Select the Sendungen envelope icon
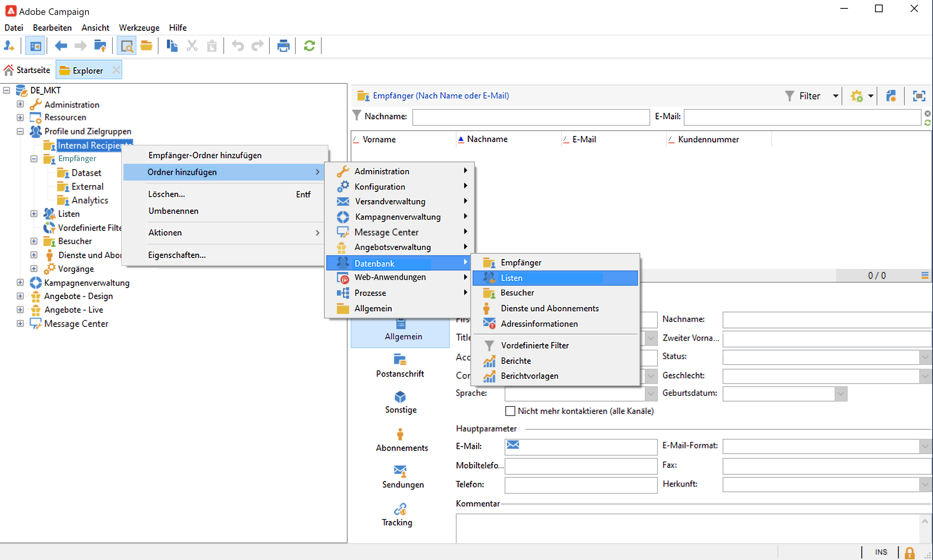Screen dimensions: 933x560 pos(400,471)
